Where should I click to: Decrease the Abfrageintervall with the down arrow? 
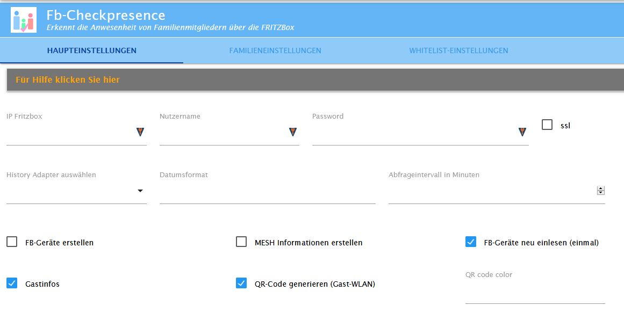pos(601,193)
